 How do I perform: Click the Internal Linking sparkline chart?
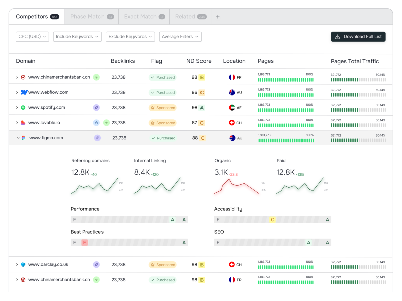coord(157,186)
